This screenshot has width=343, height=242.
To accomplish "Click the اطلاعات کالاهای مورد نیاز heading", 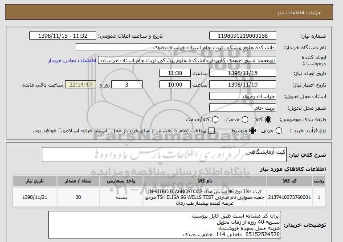I will [x=293, y=169].
